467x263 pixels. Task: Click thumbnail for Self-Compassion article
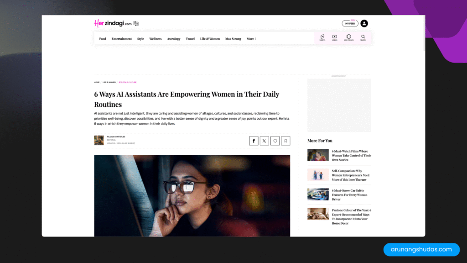[x=318, y=175]
